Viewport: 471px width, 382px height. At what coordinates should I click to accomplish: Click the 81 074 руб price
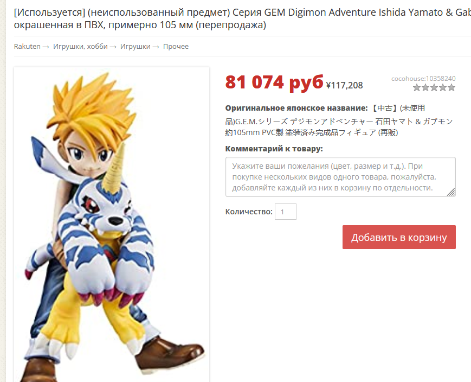point(274,82)
